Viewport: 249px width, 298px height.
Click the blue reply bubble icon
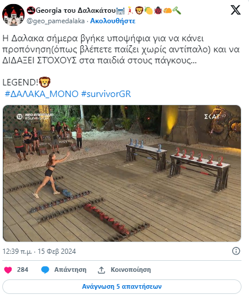45,270
